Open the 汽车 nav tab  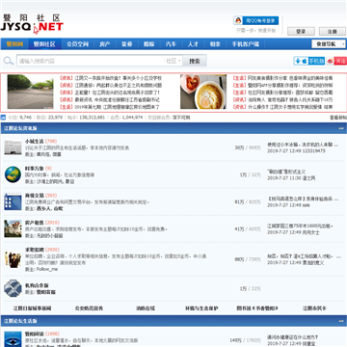pos(171,44)
